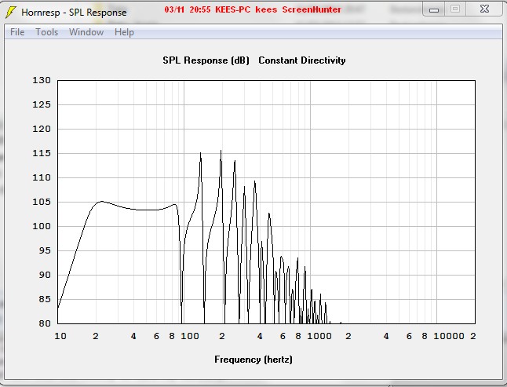The image size is (507, 387).
Task: Open the Tools menu
Action: pos(46,32)
